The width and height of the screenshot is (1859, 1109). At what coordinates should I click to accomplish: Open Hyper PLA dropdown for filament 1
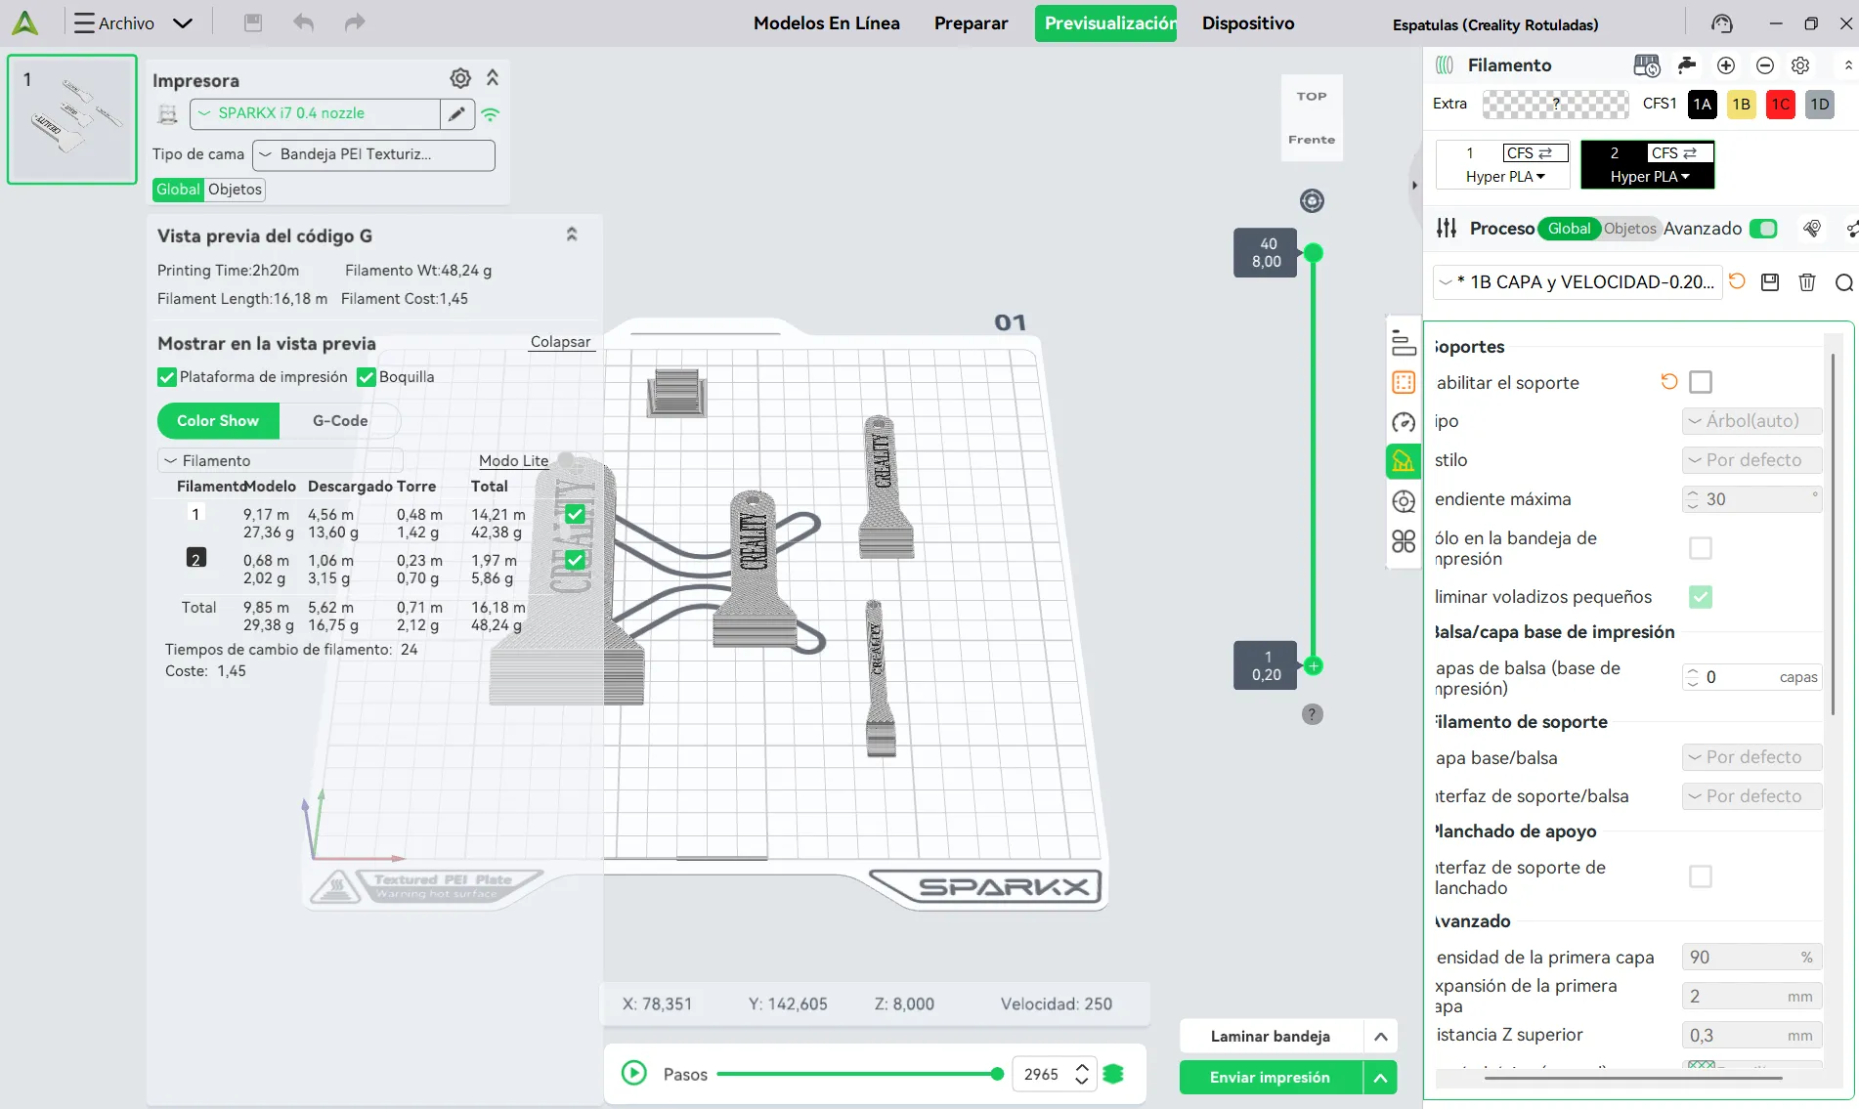tap(1505, 177)
